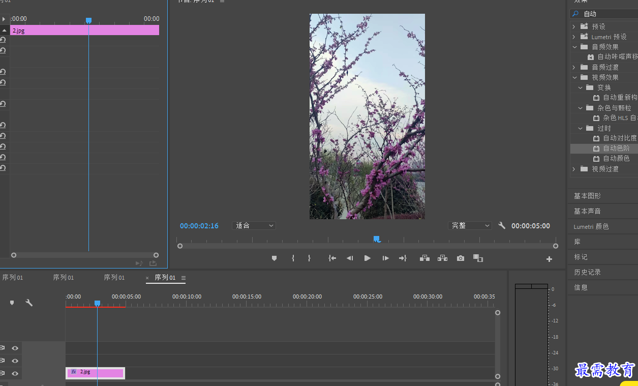638x386 pixels.
Task: Open the 库 panel
Action: 577,242
